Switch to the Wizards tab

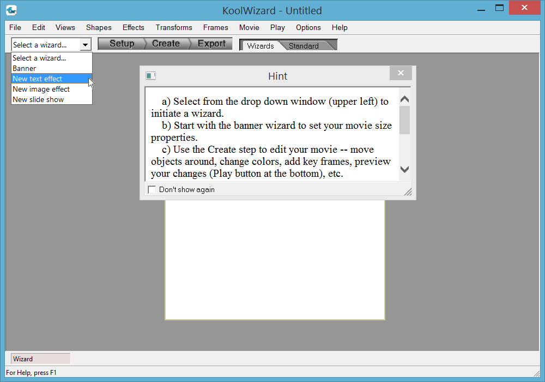(x=261, y=46)
